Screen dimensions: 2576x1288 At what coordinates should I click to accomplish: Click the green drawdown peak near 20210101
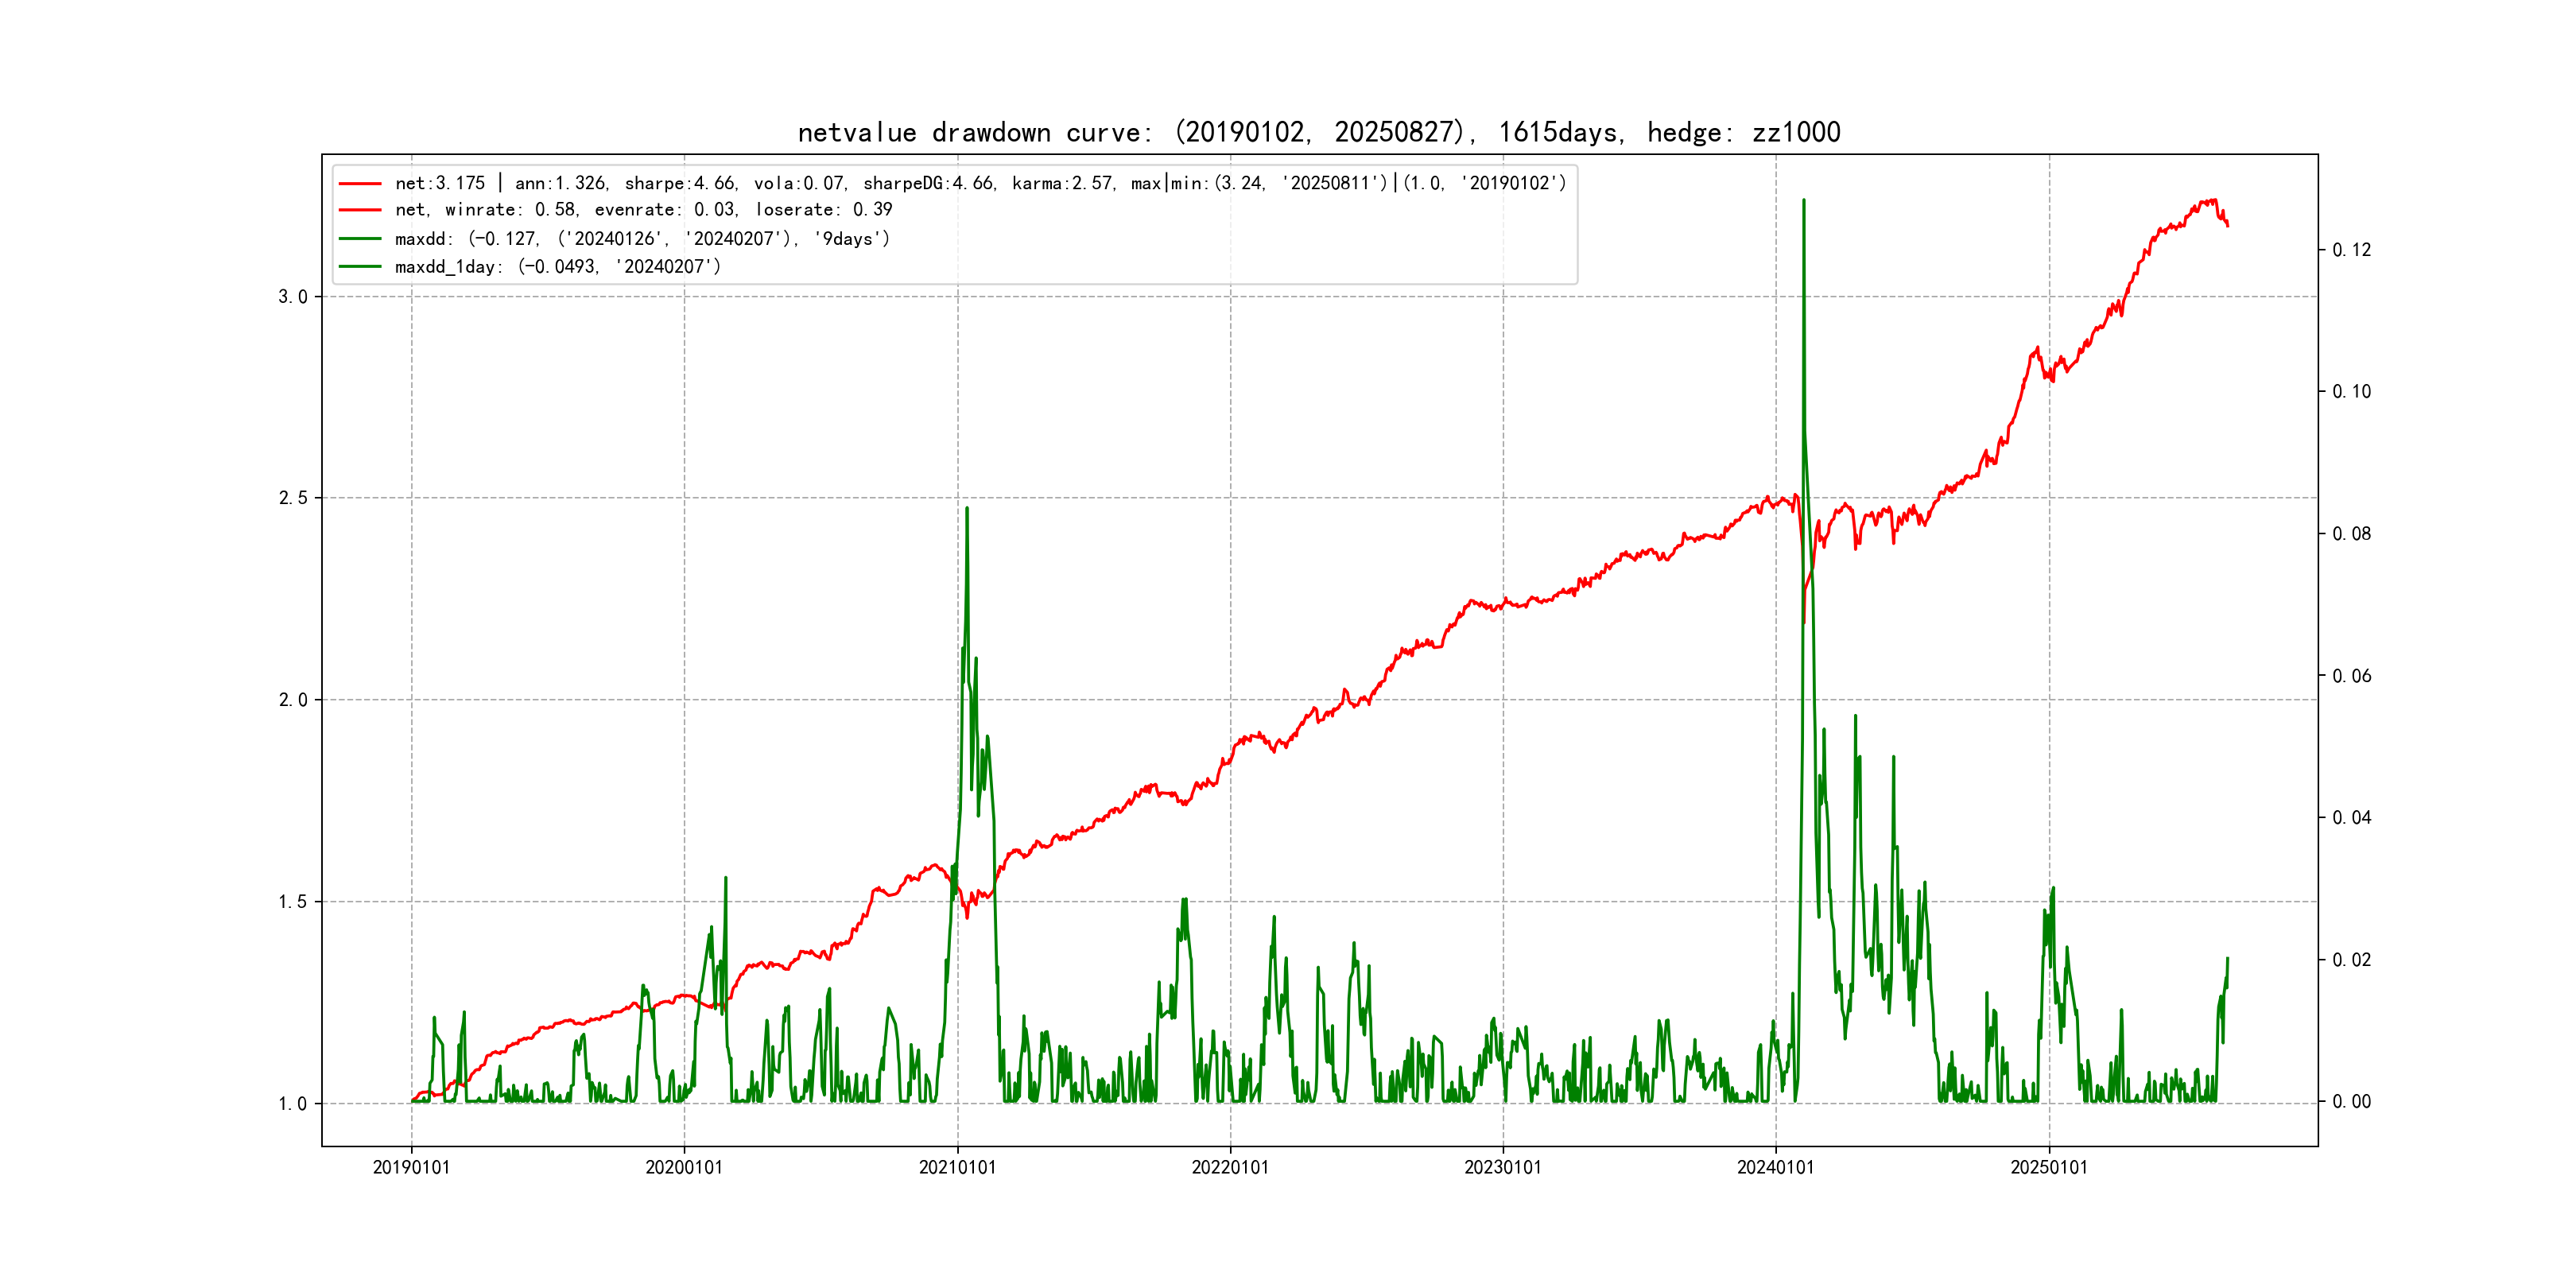pyautogui.click(x=967, y=510)
